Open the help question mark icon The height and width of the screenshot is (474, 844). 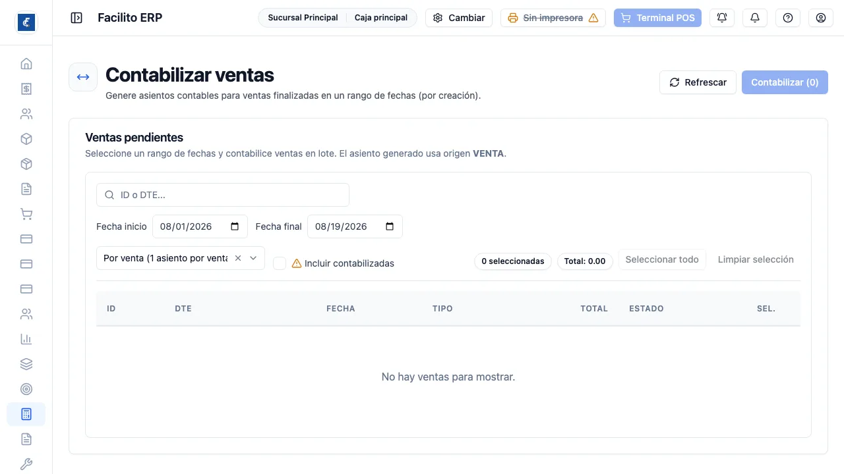point(788,18)
